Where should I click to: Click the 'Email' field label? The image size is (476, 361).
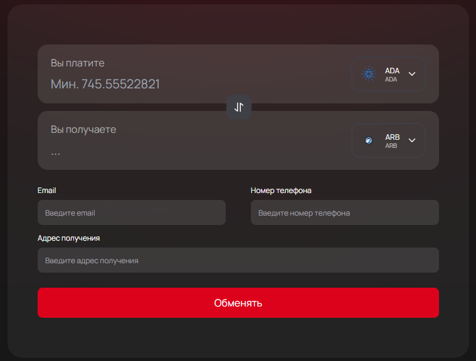[x=47, y=191]
